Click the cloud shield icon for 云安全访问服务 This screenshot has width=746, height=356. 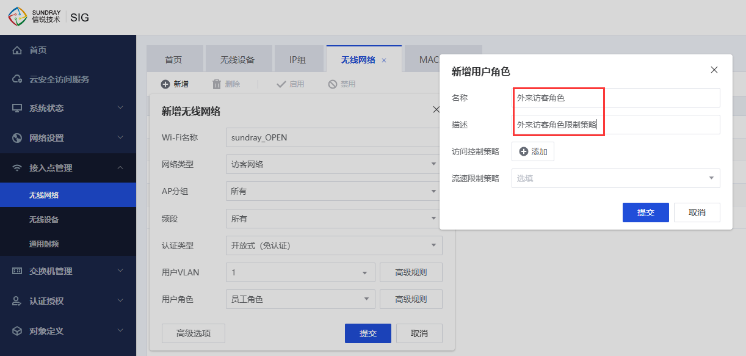(x=17, y=79)
